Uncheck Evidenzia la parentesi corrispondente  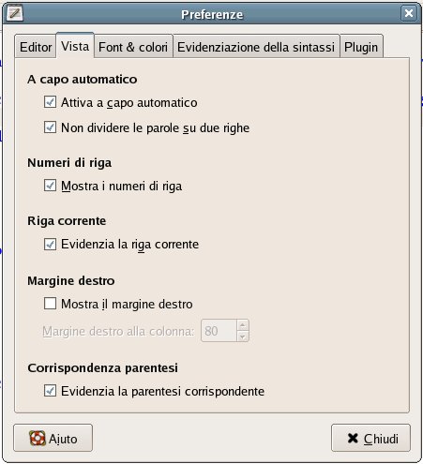50,391
